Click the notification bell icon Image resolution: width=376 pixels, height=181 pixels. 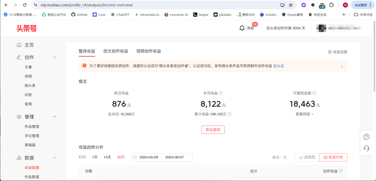(x=242, y=28)
